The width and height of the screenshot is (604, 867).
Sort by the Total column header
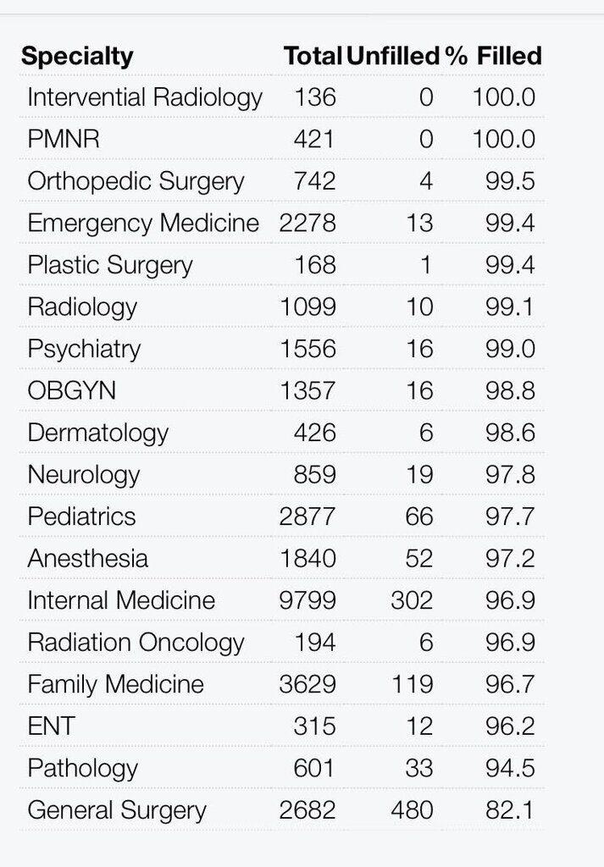point(313,57)
